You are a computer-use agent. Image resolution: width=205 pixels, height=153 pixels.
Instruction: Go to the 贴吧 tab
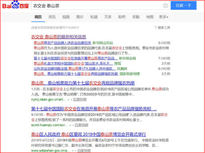[x=122, y=17]
